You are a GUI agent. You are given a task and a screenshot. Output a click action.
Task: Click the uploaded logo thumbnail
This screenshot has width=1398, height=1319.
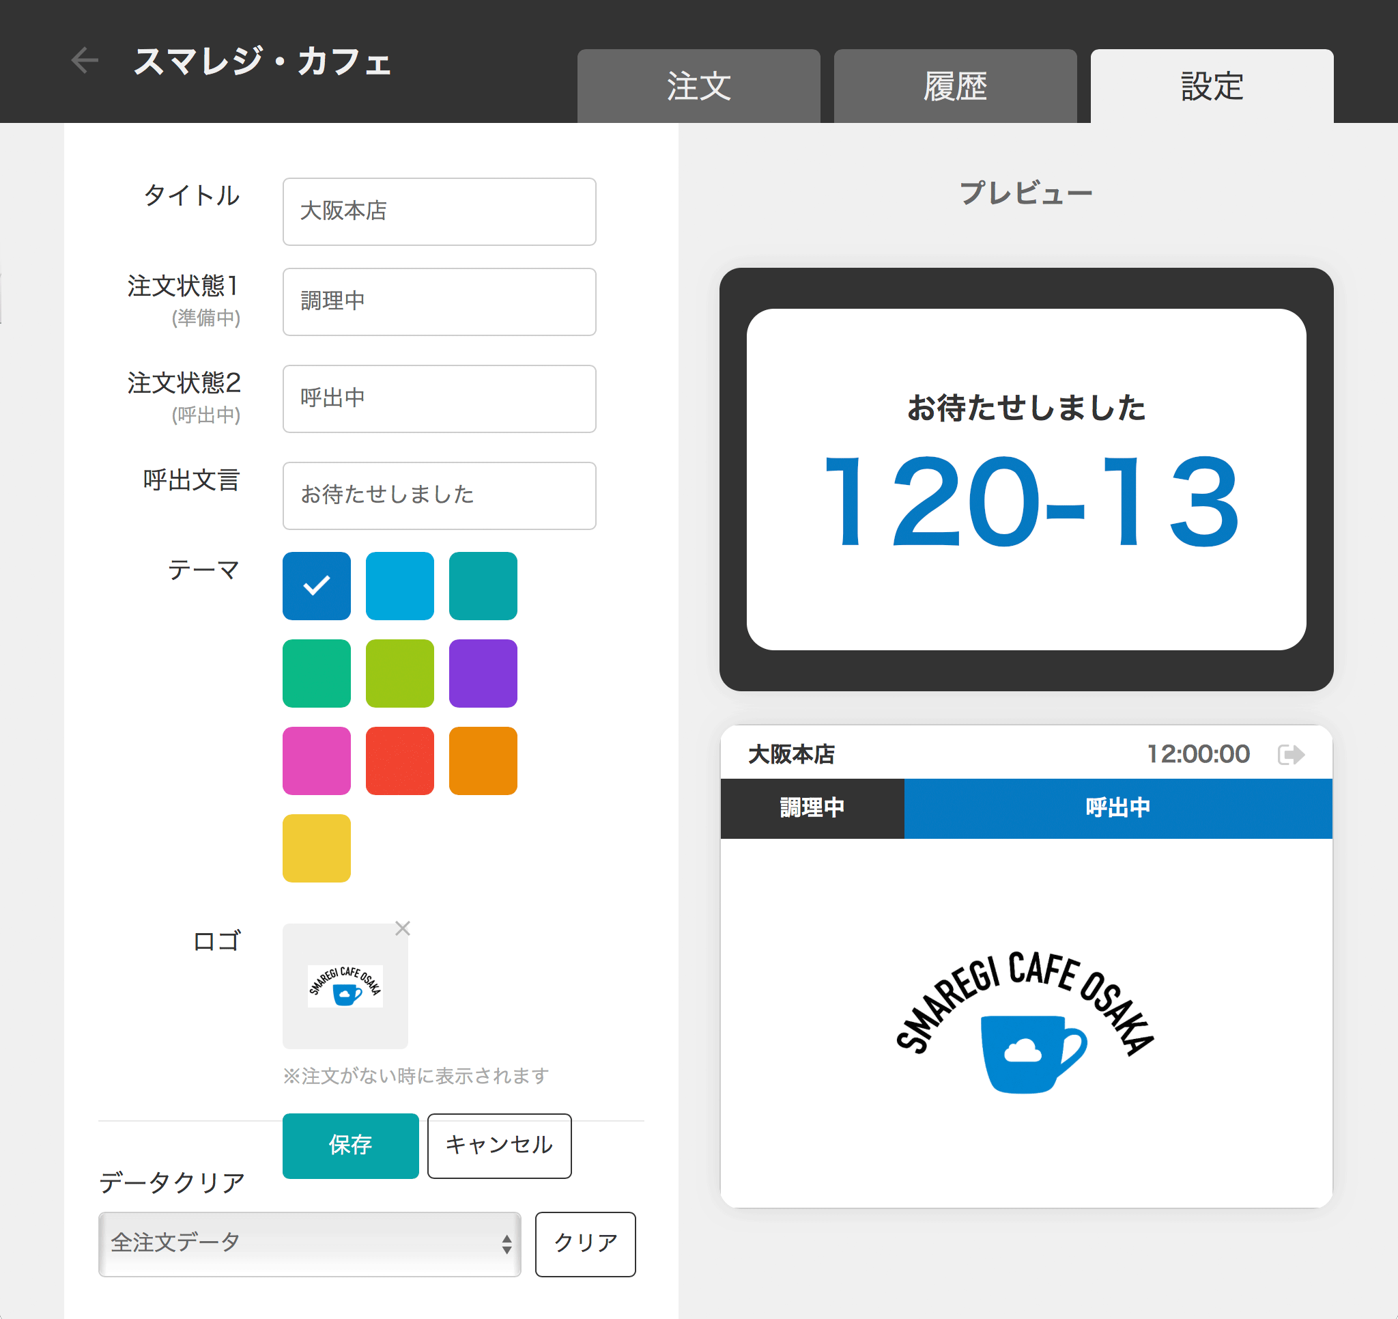pos(345,986)
